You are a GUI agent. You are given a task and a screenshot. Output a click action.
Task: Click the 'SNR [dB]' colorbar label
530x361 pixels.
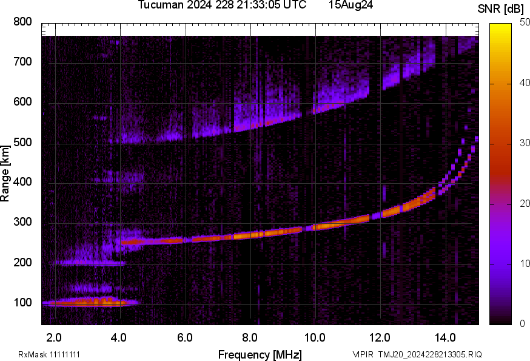tap(500, 9)
